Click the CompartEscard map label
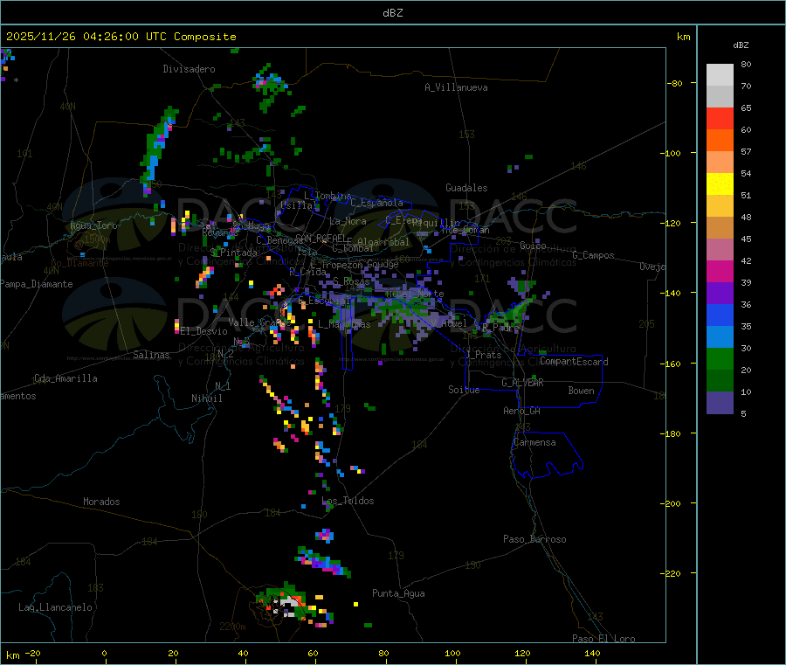Image resolution: width=786 pixels, height=665 pixels. 574,361
